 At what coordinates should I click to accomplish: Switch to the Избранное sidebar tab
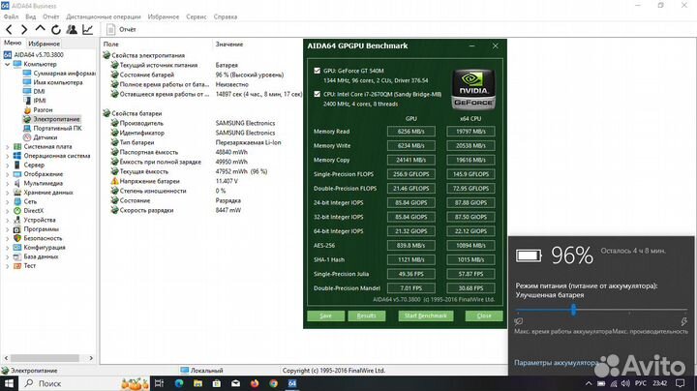point(44,44)
